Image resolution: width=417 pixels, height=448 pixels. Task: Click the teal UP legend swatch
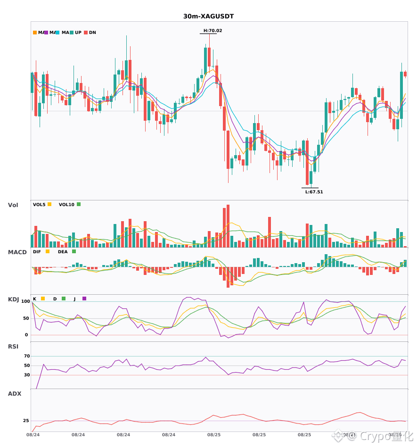[x=72, y=33]
